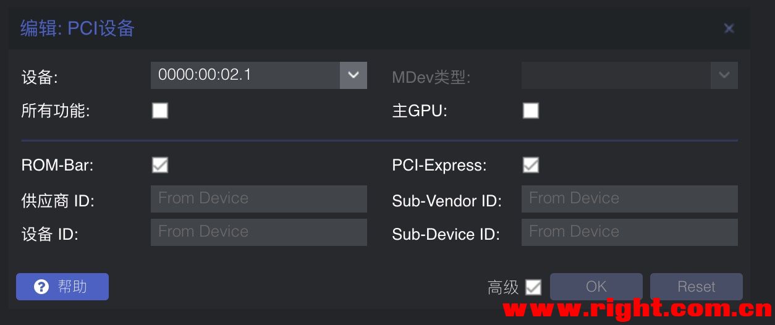Focus the Sub-Device ID input field
775x325 pixels.
coord(630,232)
